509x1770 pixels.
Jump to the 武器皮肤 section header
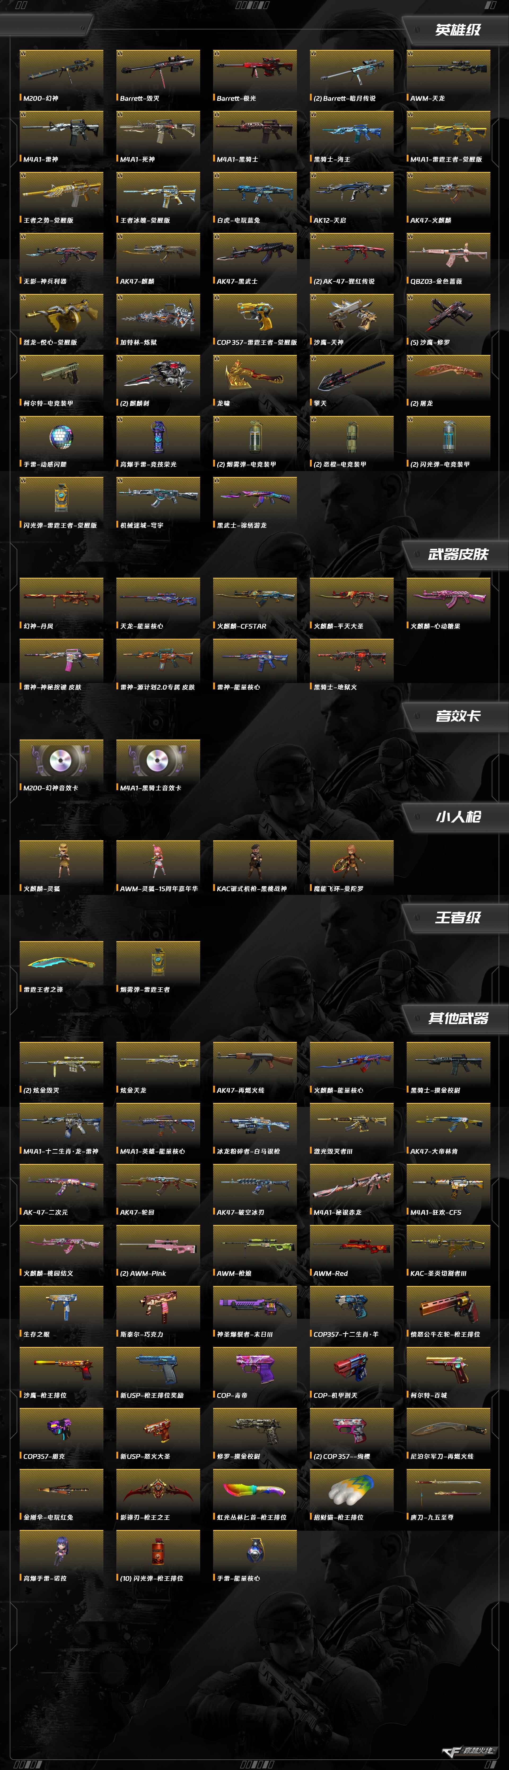point(458,554)
